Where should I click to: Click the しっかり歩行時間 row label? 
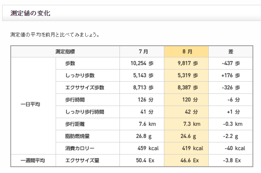coord(85,112)
